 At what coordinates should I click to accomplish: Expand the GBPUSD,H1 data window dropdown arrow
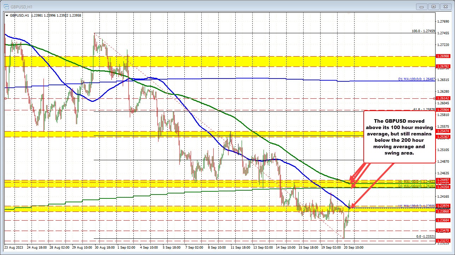(x=8, y=15)
